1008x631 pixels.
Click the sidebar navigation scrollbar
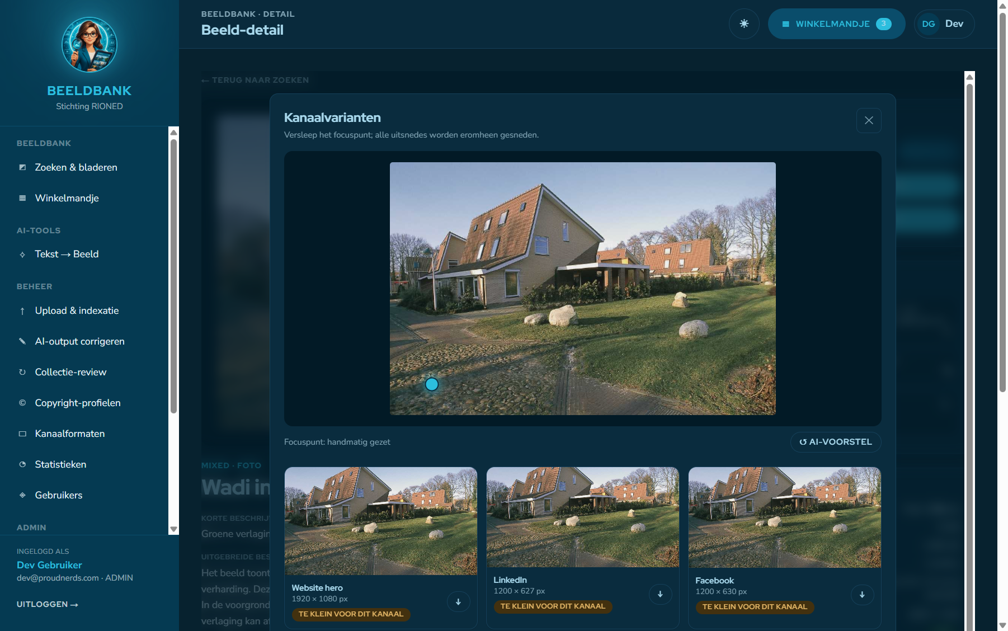(173, 276)
